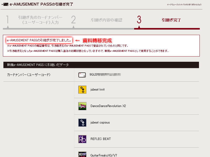Screen dimensions: 210x157
Task: Click the e-AMUSEMENT PASS card icon beside 9GU3
Action: click(x=82, y=75)
